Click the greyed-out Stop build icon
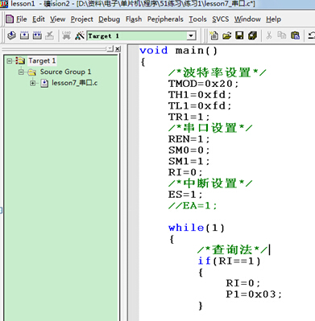The height and width of the screenshot is (321, 315). [x=49, y=35]
